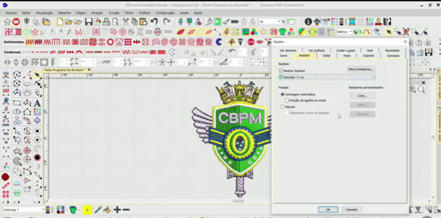Select Manual position radio button
441x218 pixels.
tap(283, 107)
